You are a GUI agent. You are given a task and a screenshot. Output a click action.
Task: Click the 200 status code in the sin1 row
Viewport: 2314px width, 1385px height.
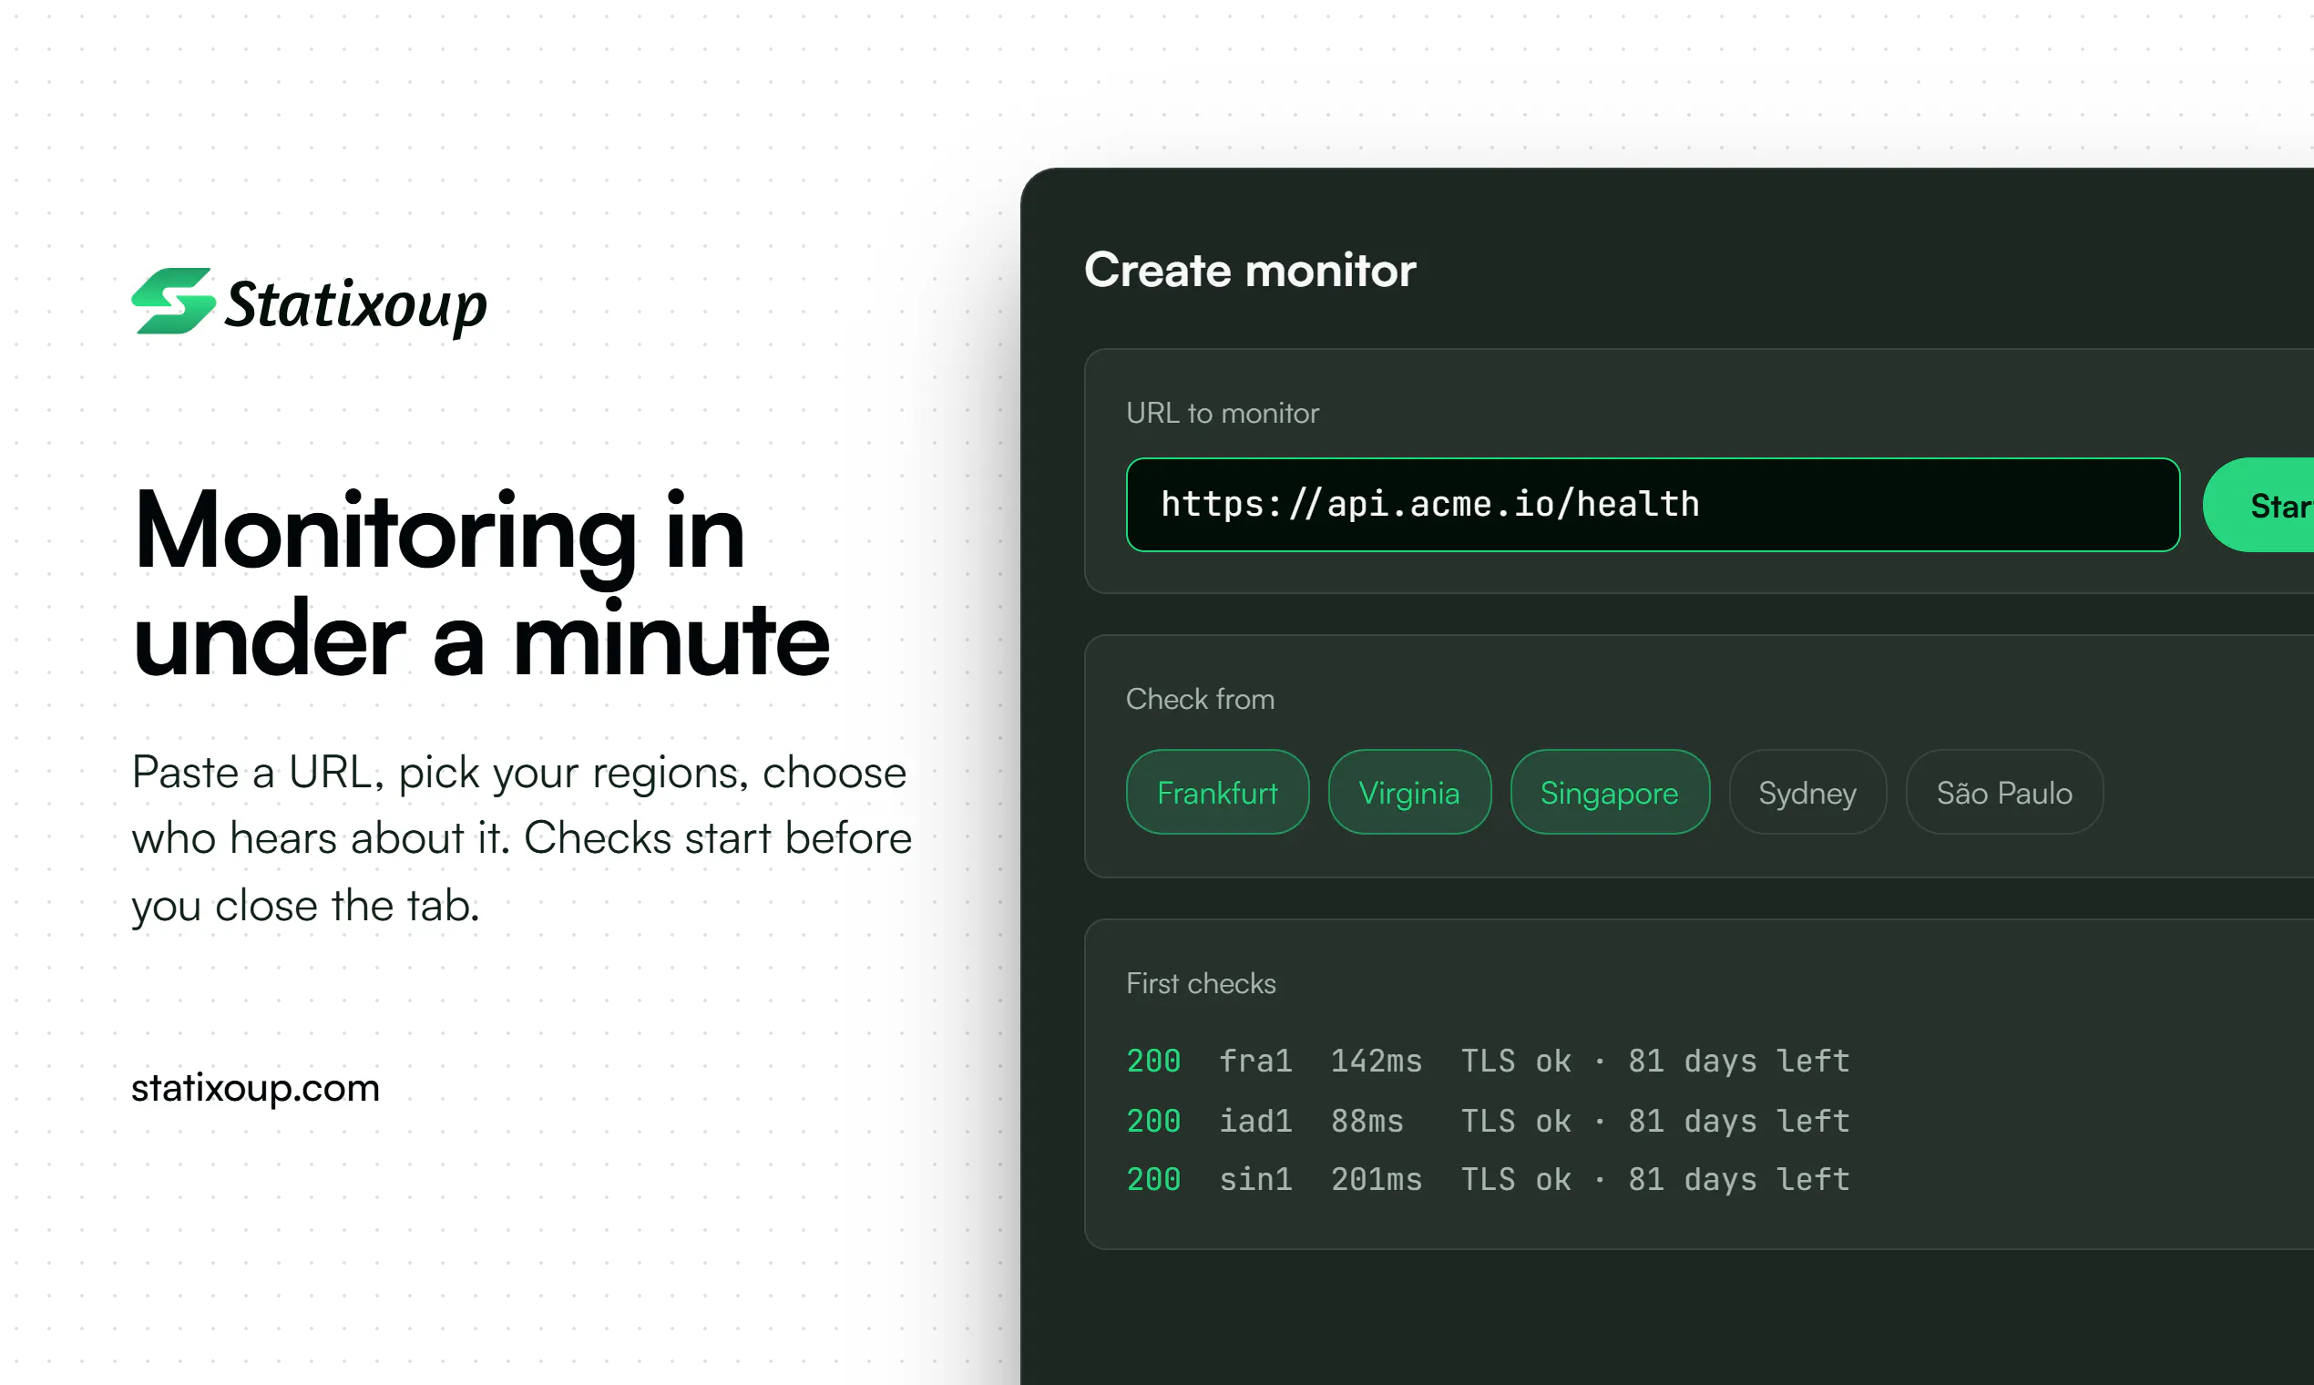coord(1153,1180)
